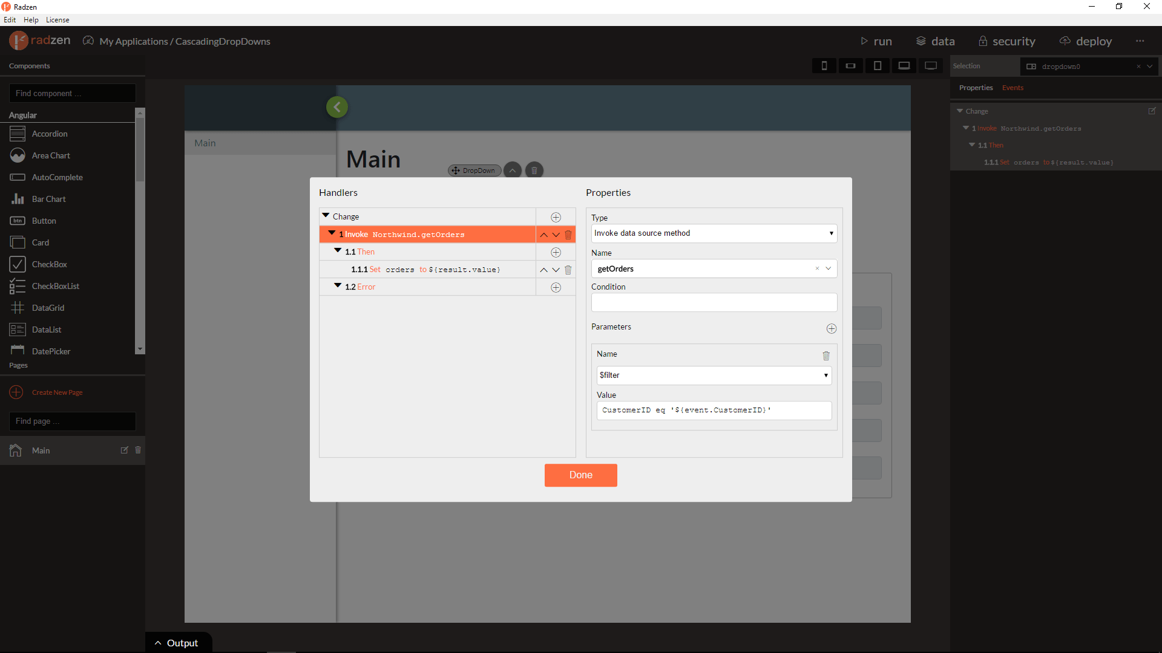Toggle the left sidebar collapse arrow
Image resolution: width=1162 pixels, height=653 pixels.
336,107
